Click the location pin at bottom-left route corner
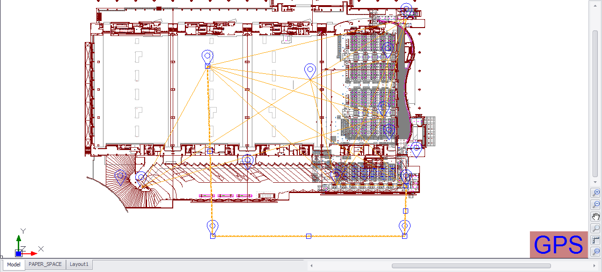The image size is (602, 272). (212, 227)
